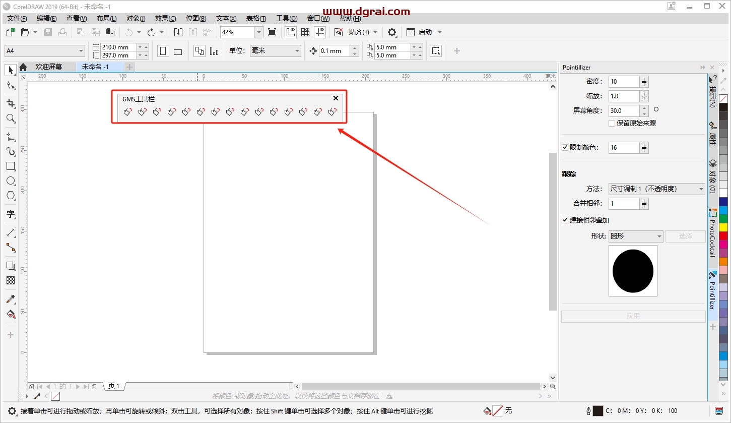Expand the 形状 shape dropdown
Image resolution: width=731 pixels, height=423 pixels.
pos(636,236)
